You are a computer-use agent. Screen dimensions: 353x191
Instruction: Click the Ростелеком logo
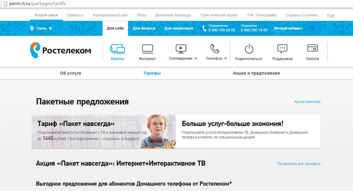pos(60,50)
